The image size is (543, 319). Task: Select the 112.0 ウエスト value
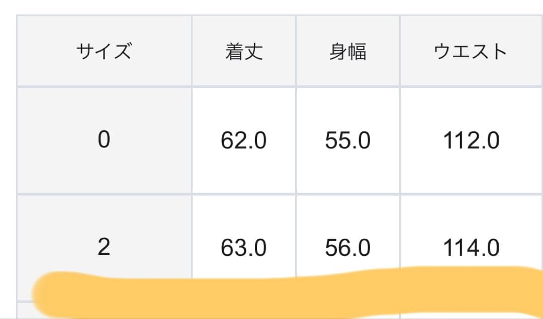point(471,141)
